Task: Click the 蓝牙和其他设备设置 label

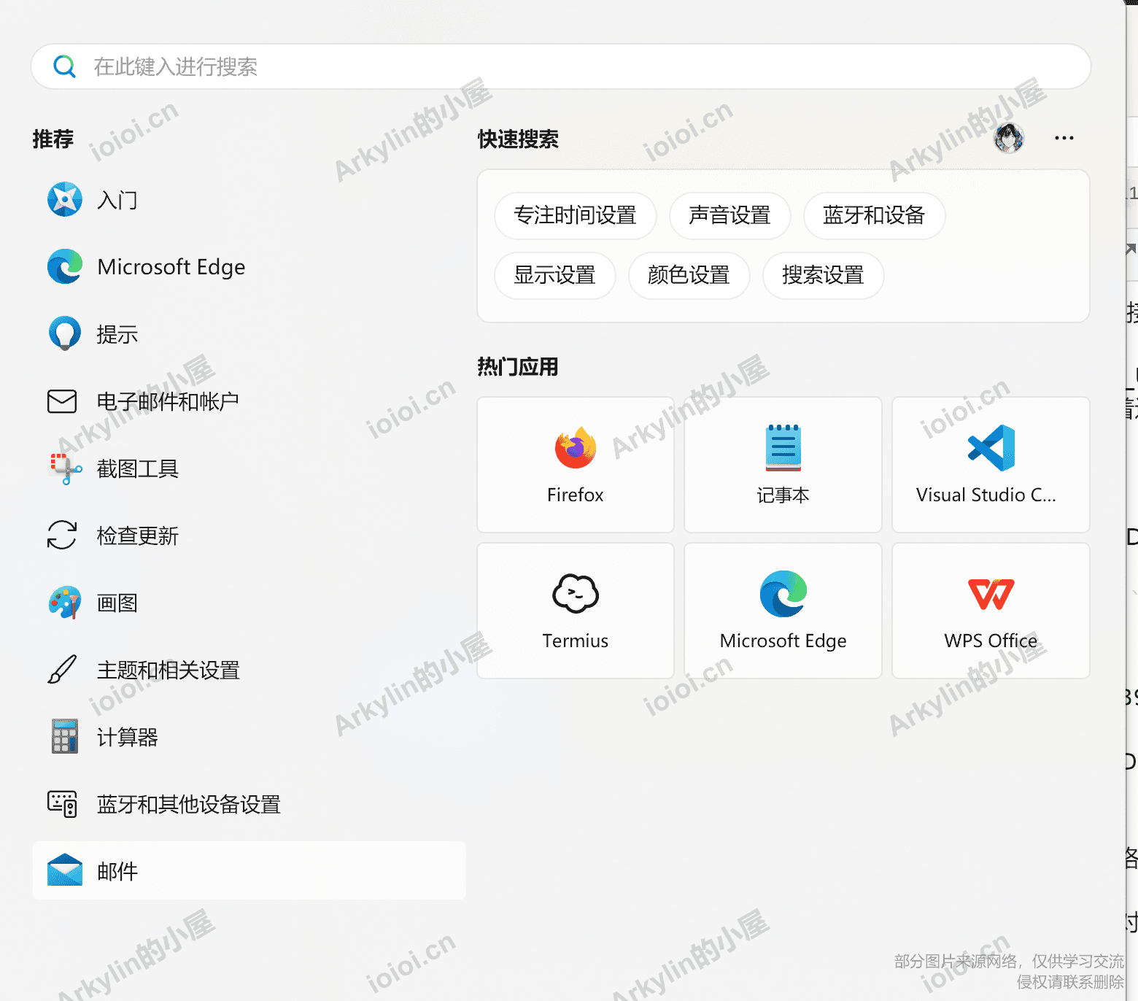Action: pyautogui.click(x=189, y=804)
